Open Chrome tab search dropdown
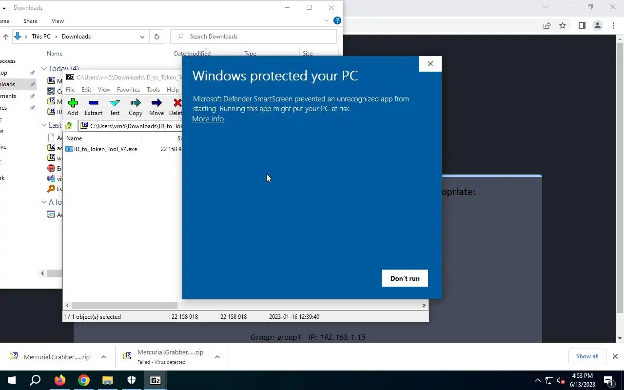The image size is (624, 390). pyautogui.click(x=546, y=7)
